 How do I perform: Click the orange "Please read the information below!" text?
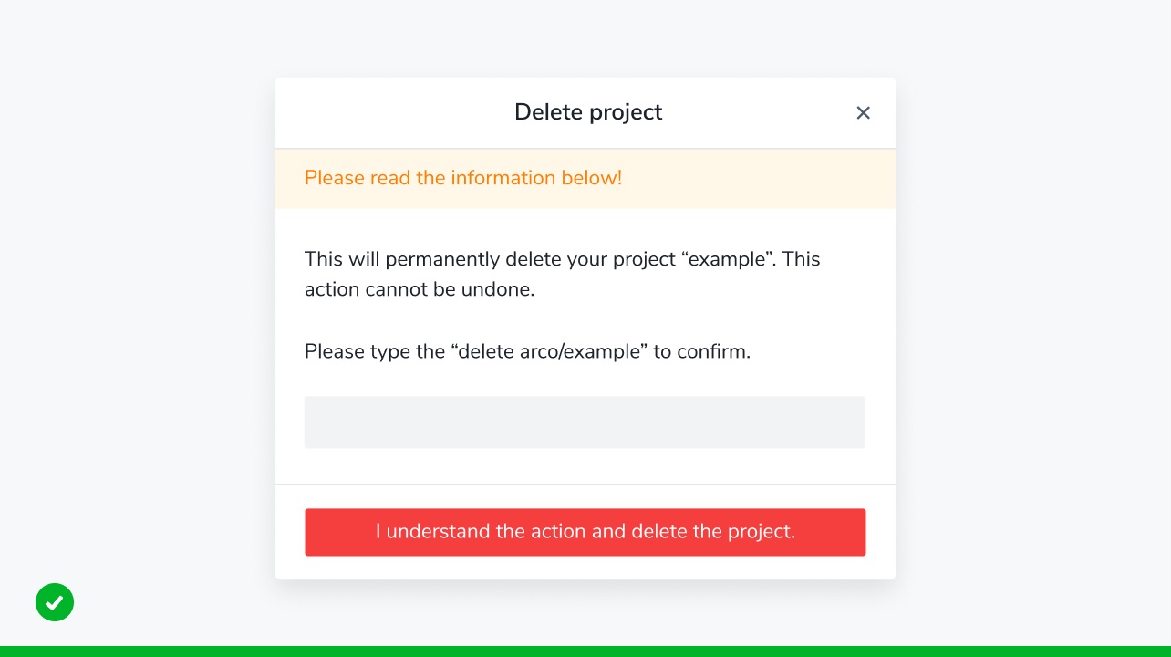pos(463,178)
